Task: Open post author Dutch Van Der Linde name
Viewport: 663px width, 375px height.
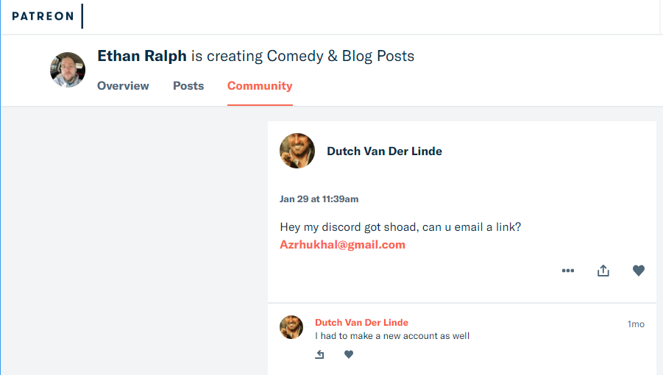Action: pos(384,151)
